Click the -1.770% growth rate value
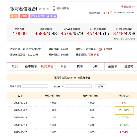The height and width of the screenshot is (137, 137). (124, 117)
